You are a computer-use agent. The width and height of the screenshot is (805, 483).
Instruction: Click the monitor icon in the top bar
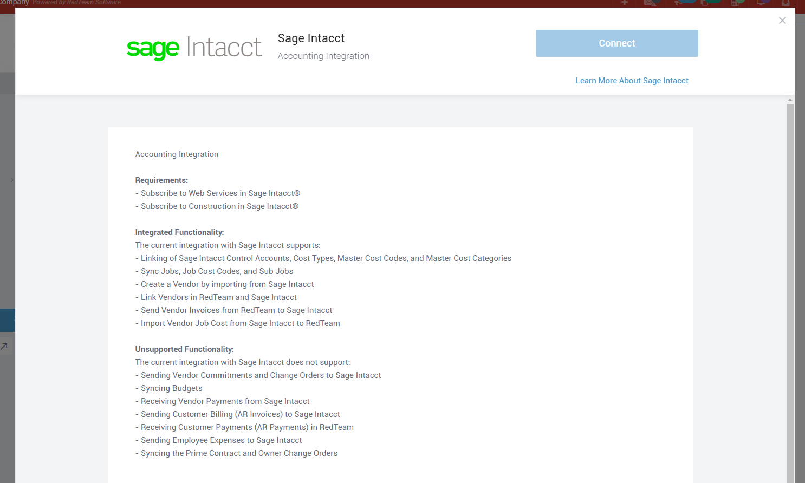click(761, 3)
